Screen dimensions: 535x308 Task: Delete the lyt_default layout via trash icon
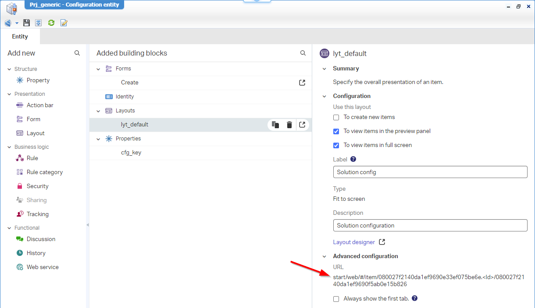[x=289, y=125]
